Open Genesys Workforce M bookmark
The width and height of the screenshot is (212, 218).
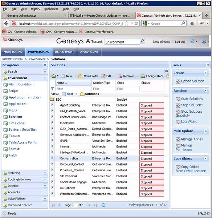[x=97, y=32]
